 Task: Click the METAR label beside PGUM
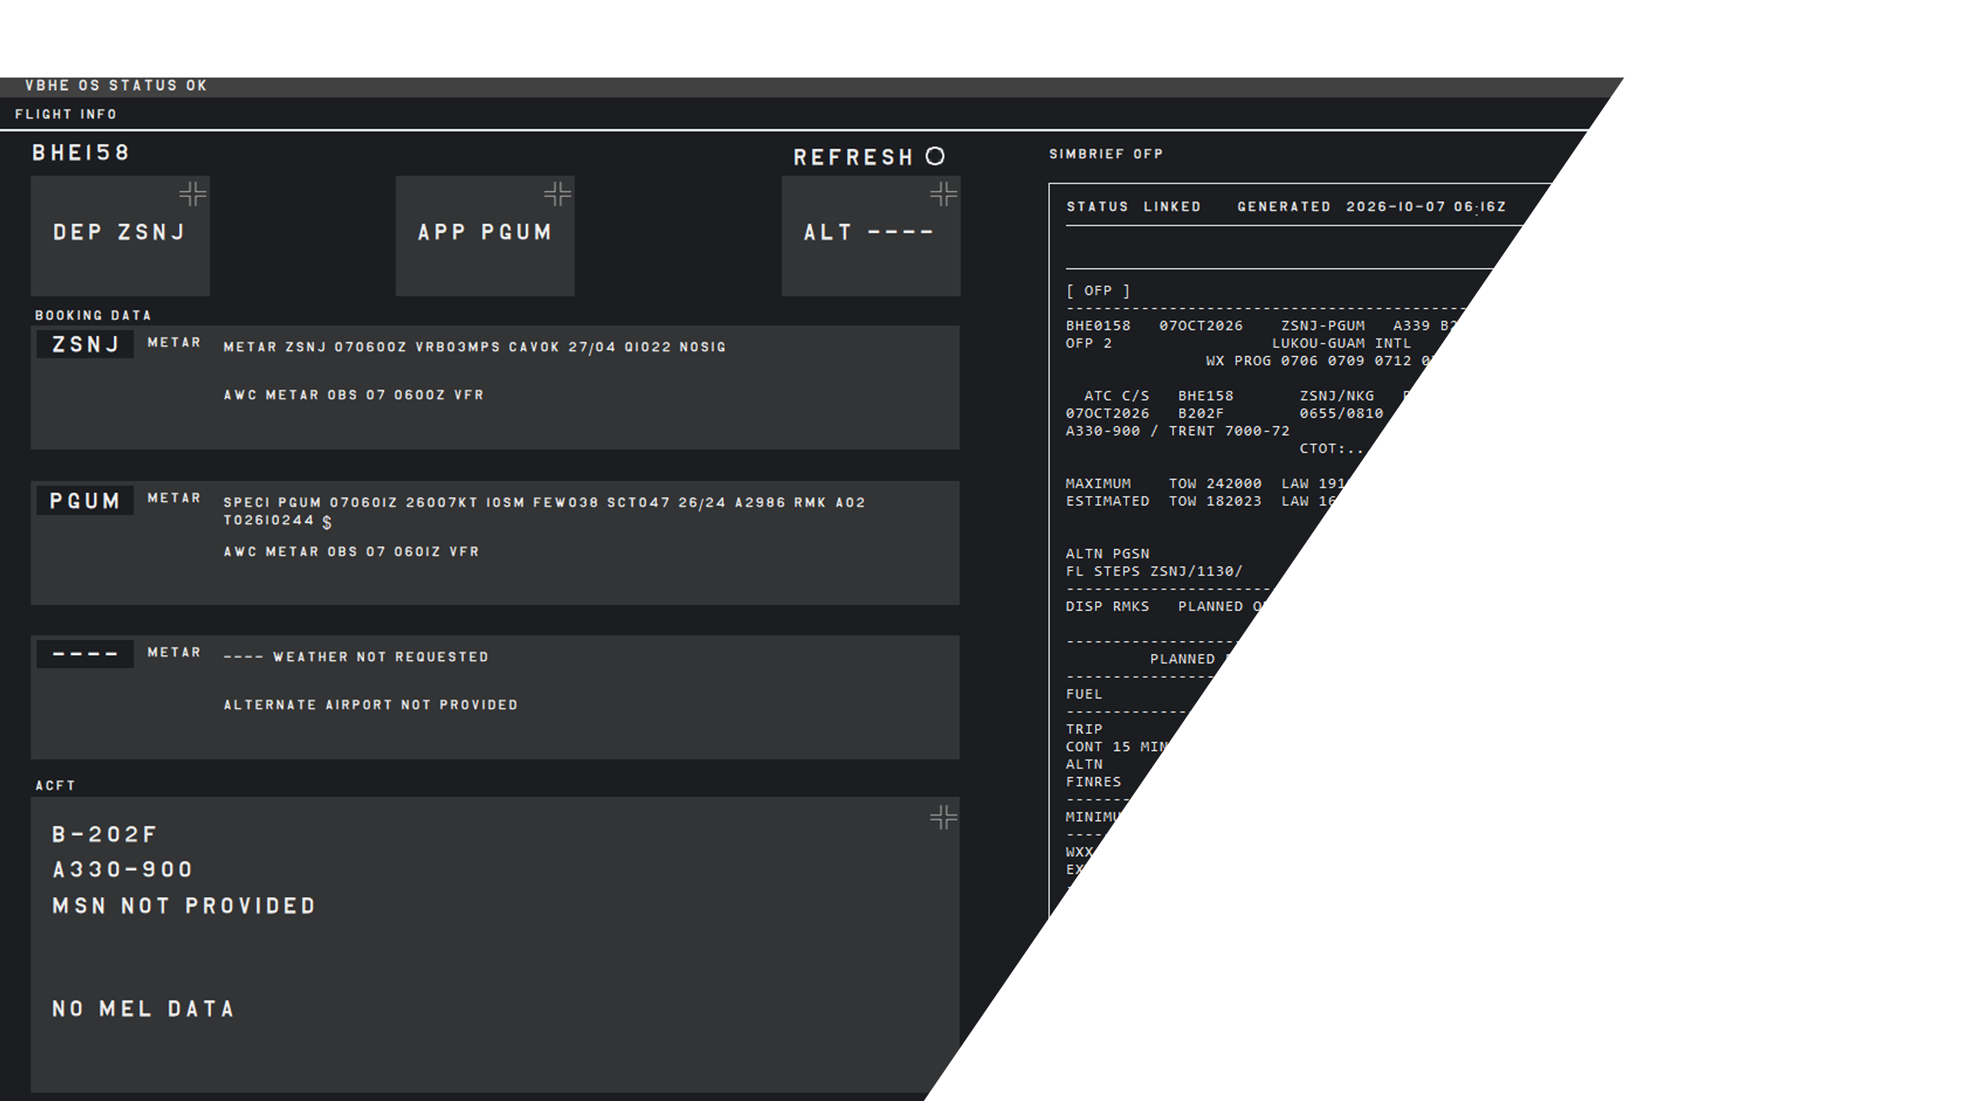point(174,498)
